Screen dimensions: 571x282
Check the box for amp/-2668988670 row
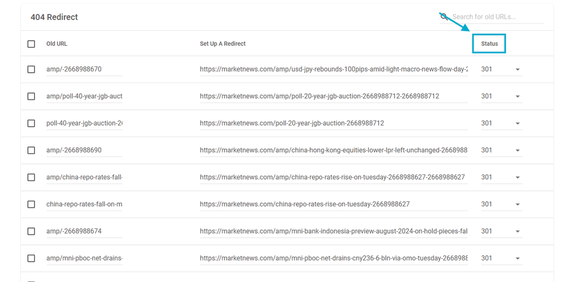31,69
